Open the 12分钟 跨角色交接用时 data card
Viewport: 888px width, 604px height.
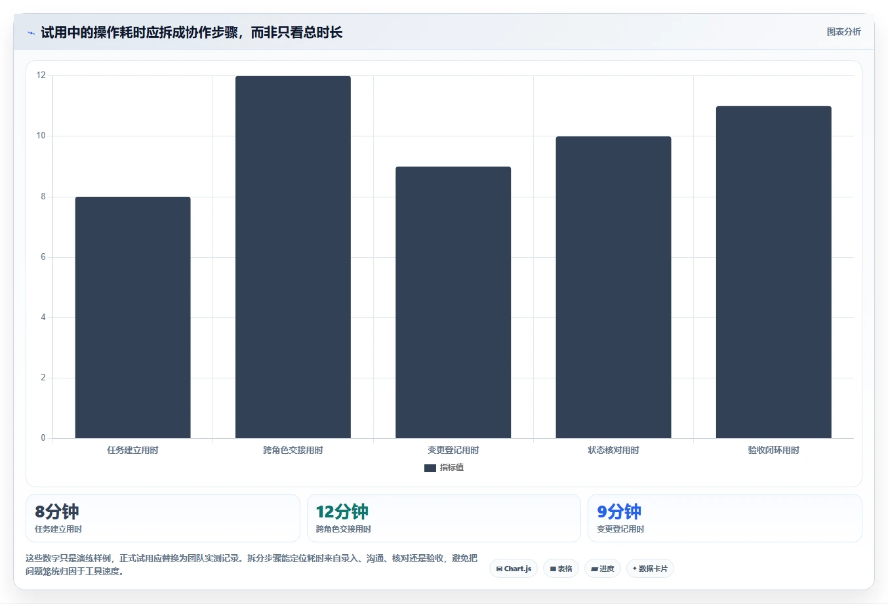pos(444,518)
